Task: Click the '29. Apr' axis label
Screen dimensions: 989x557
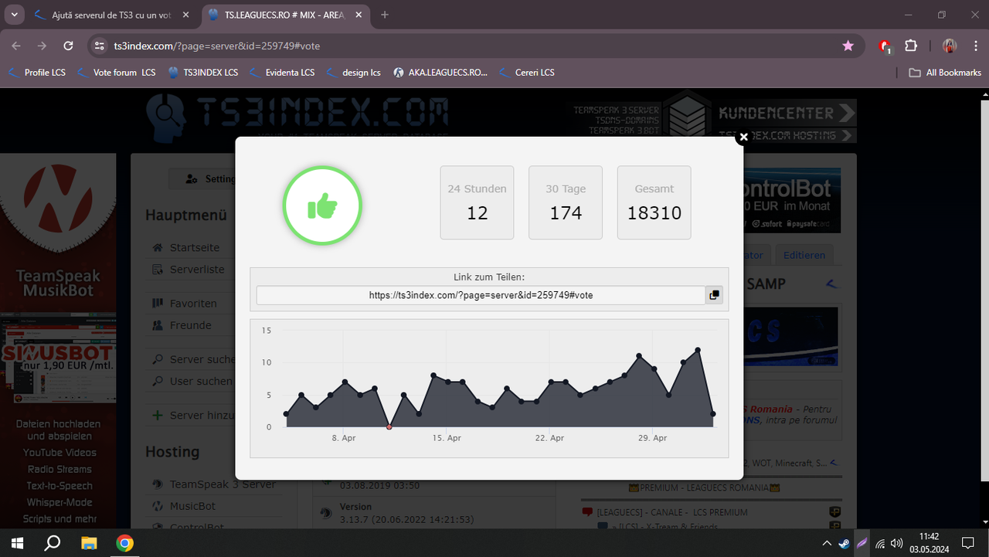Action: (653, 438)
